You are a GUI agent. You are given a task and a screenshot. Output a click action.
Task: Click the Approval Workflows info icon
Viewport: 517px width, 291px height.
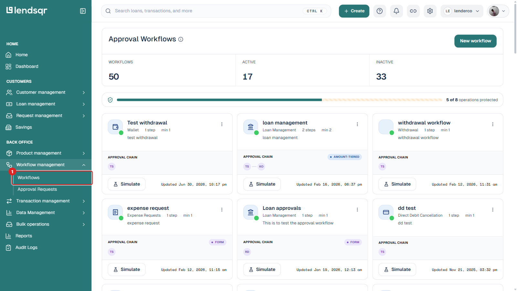(x=181, y=39)
